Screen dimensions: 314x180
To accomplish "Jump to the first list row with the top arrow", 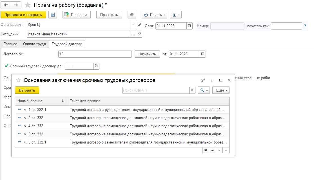I will (206, 150).
